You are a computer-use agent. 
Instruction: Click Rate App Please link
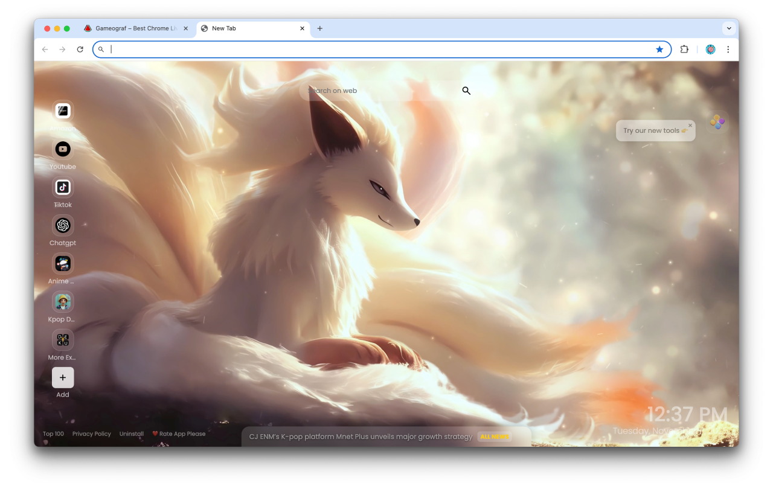tap(179, 433)
